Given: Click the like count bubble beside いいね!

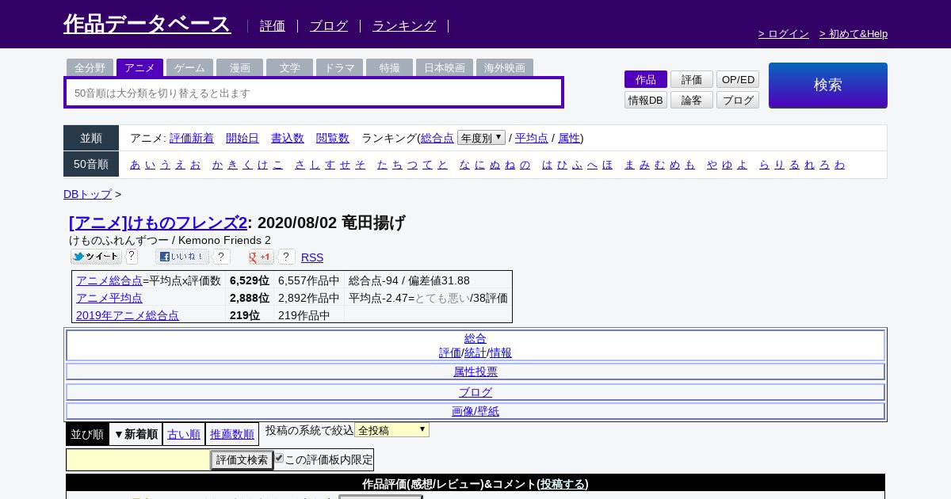Looking at the screenshot, I should 222,257.
